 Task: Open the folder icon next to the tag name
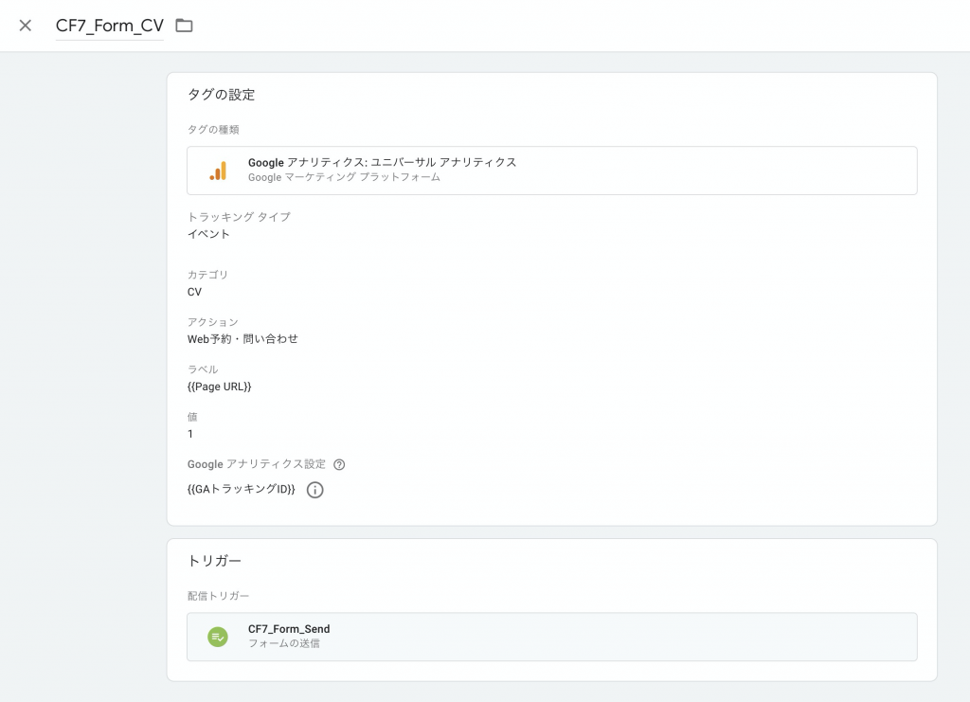[184, 26]
